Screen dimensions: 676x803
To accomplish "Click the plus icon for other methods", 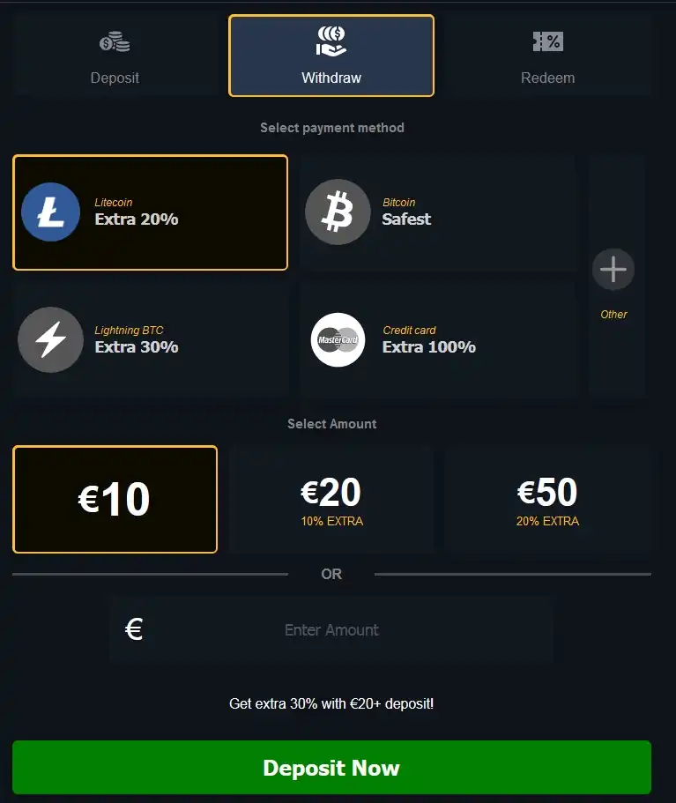I will pos(613,269).
